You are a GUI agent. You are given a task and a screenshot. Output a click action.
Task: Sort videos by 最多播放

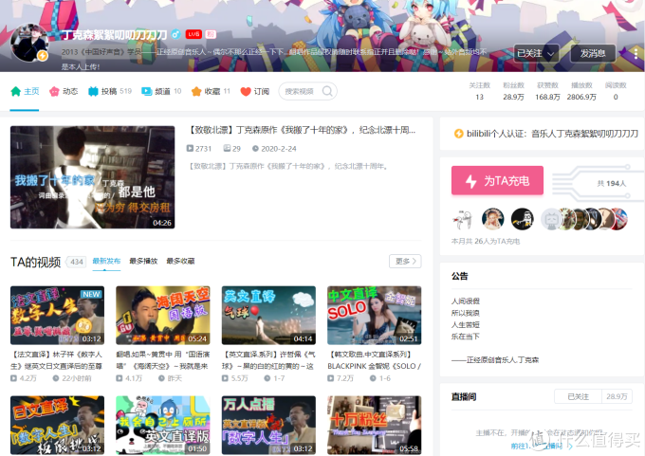(x=143, y=261)
